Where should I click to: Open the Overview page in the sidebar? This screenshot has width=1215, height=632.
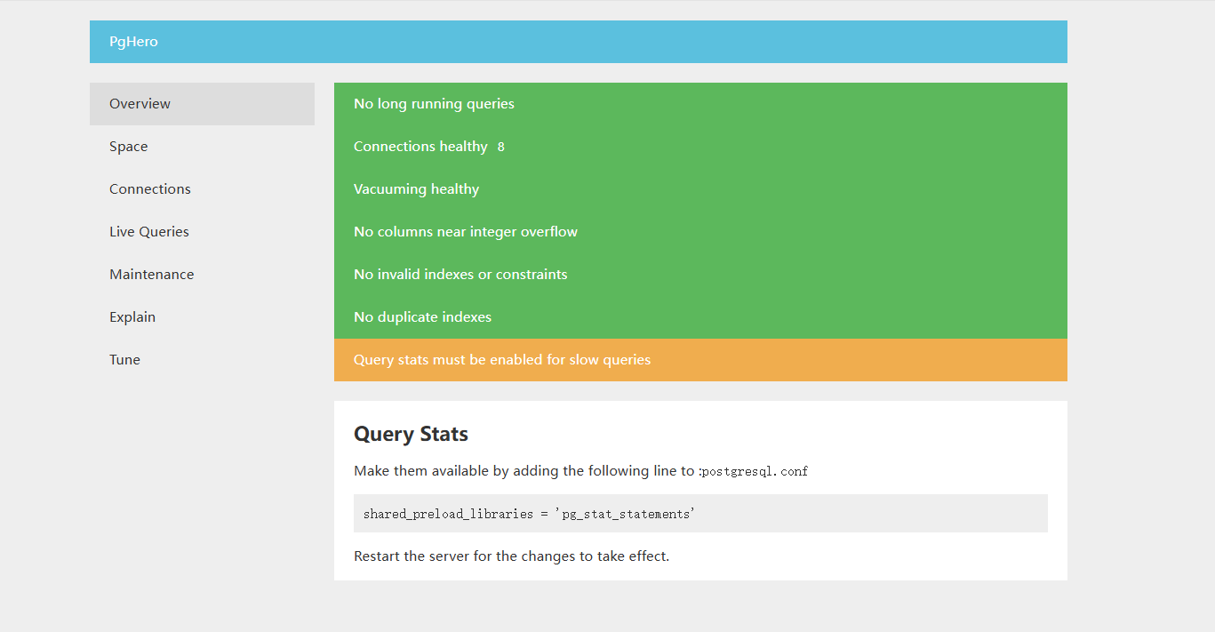(x=202, y=104)
